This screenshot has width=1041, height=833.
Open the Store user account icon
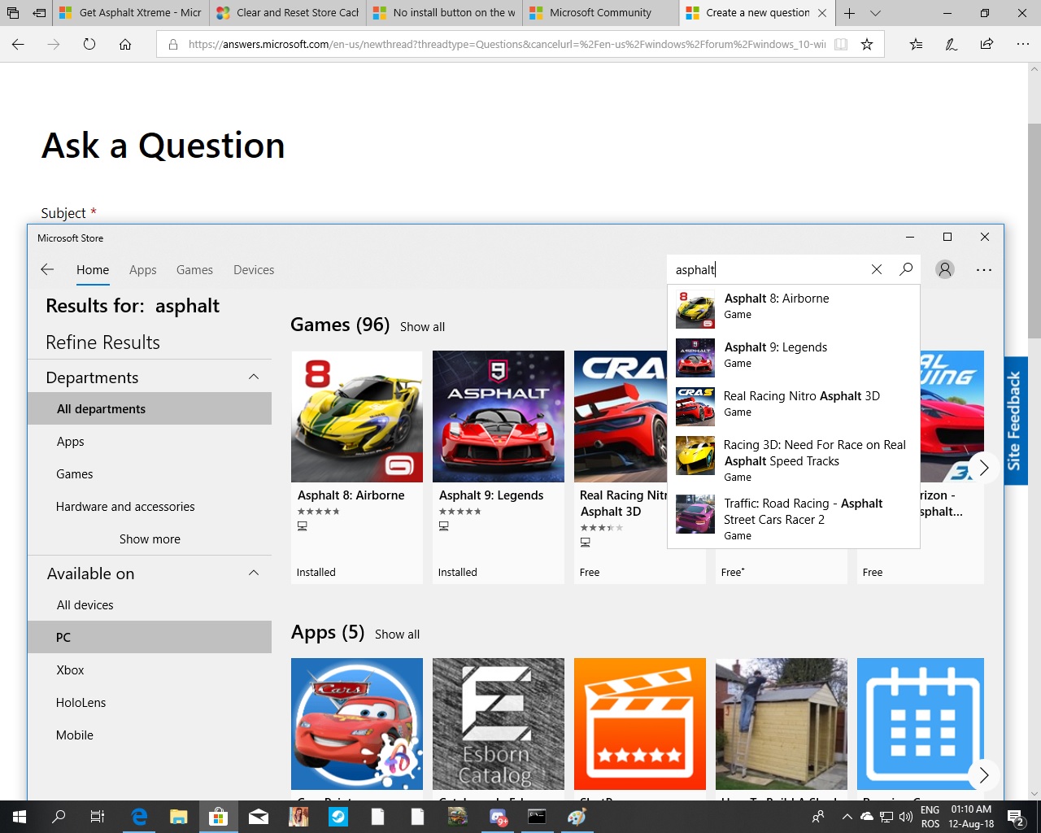click(x=945, y=269)
